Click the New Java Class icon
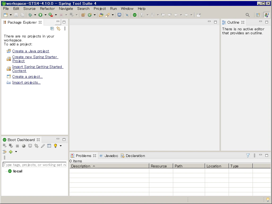Viewport: 272px width, 204px height. tap(90, 15)
